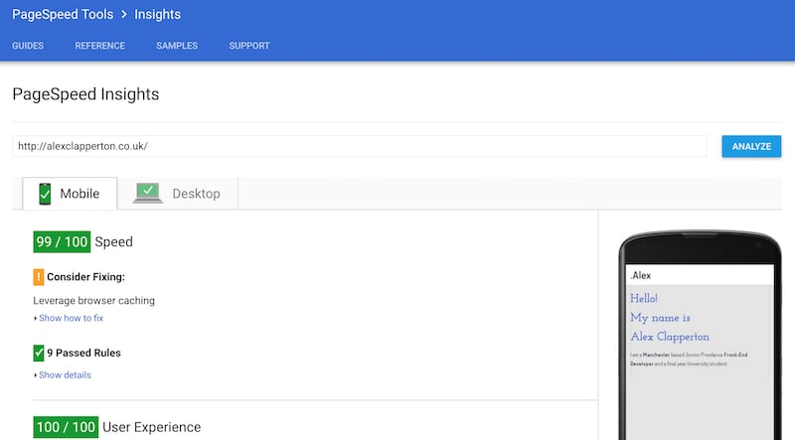The width and height of the screenshot is (795, 440).
Task: Expand Show how to fix
Action: pos(71,318)
